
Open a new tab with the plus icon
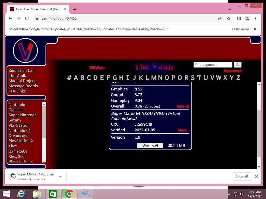pyautogui.click(x=75, y=9)
